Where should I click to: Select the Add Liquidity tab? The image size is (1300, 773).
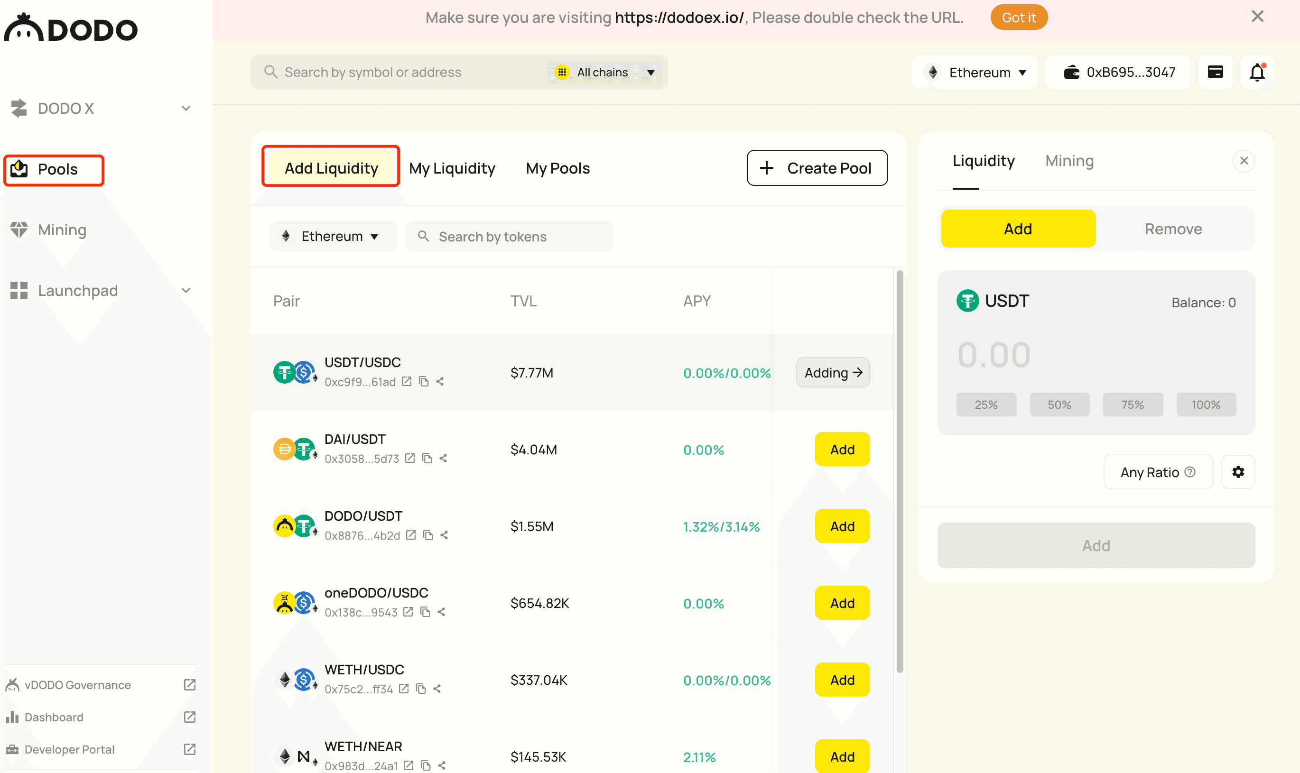pos(331,168)
